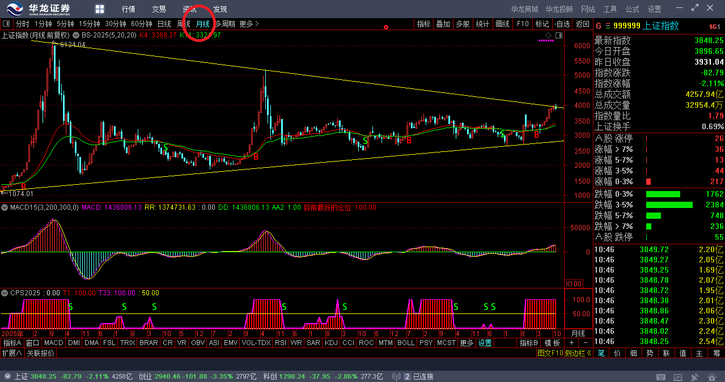Click the 叠加 overlay button
725x382 pixels.
(x=443, y=24)
